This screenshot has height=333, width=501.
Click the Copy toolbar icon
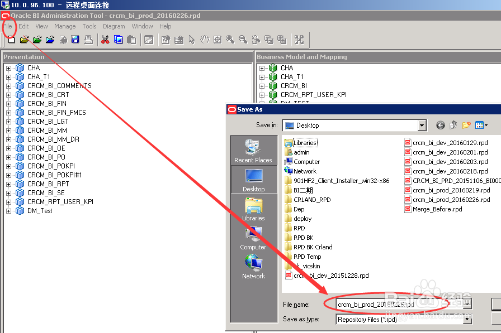[x=118, y=40]
